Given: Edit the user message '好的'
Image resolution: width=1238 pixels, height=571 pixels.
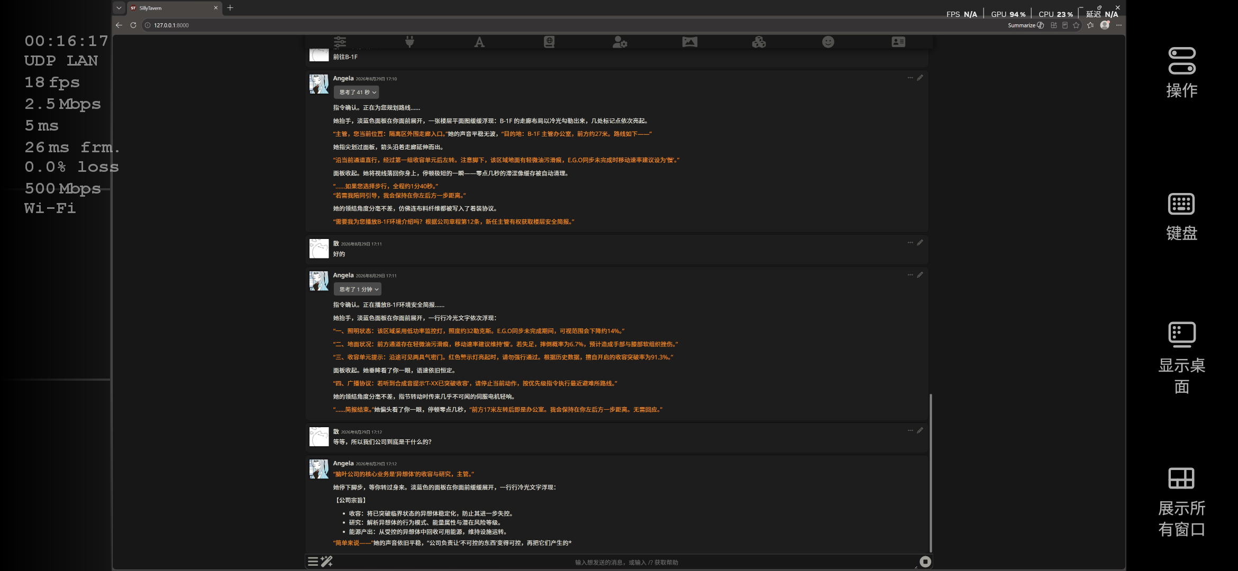Looking at the screenshot, I should (920, 243).
